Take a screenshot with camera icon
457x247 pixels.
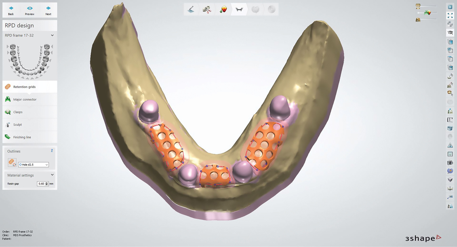point(450,163)
